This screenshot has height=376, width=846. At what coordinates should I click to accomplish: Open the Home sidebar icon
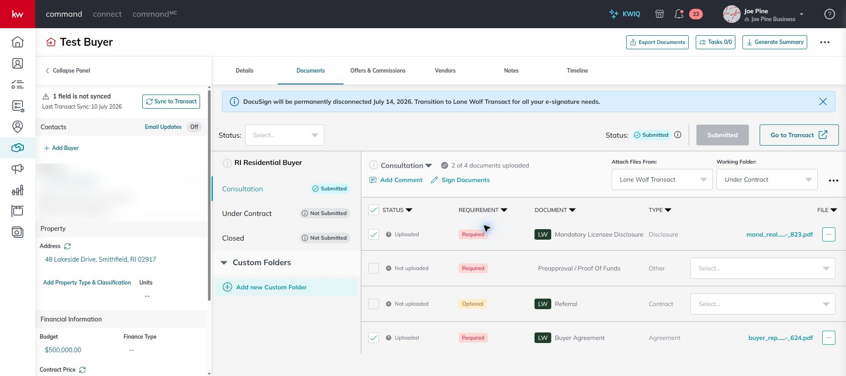pyautogui.click(x=18, y=42)
